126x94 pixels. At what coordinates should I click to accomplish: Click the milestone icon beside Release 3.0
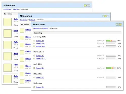coord(34,87)
